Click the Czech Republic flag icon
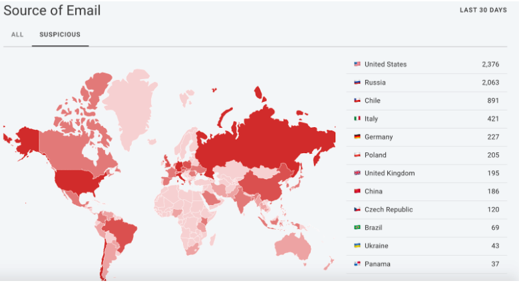 click(357, 209)
